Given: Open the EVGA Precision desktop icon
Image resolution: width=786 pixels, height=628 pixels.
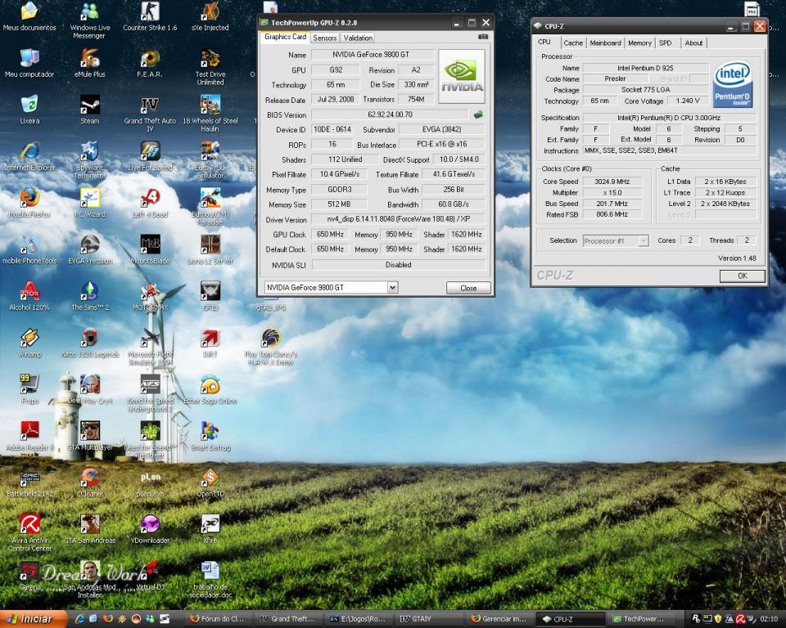Looking at the screenshot, I should 89,245.
